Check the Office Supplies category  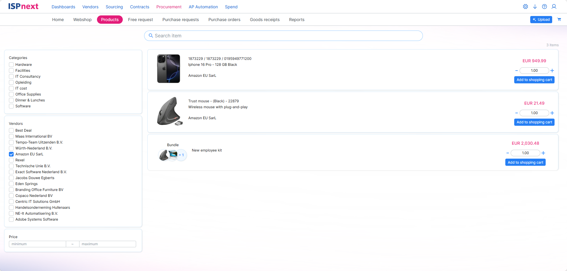11,94
